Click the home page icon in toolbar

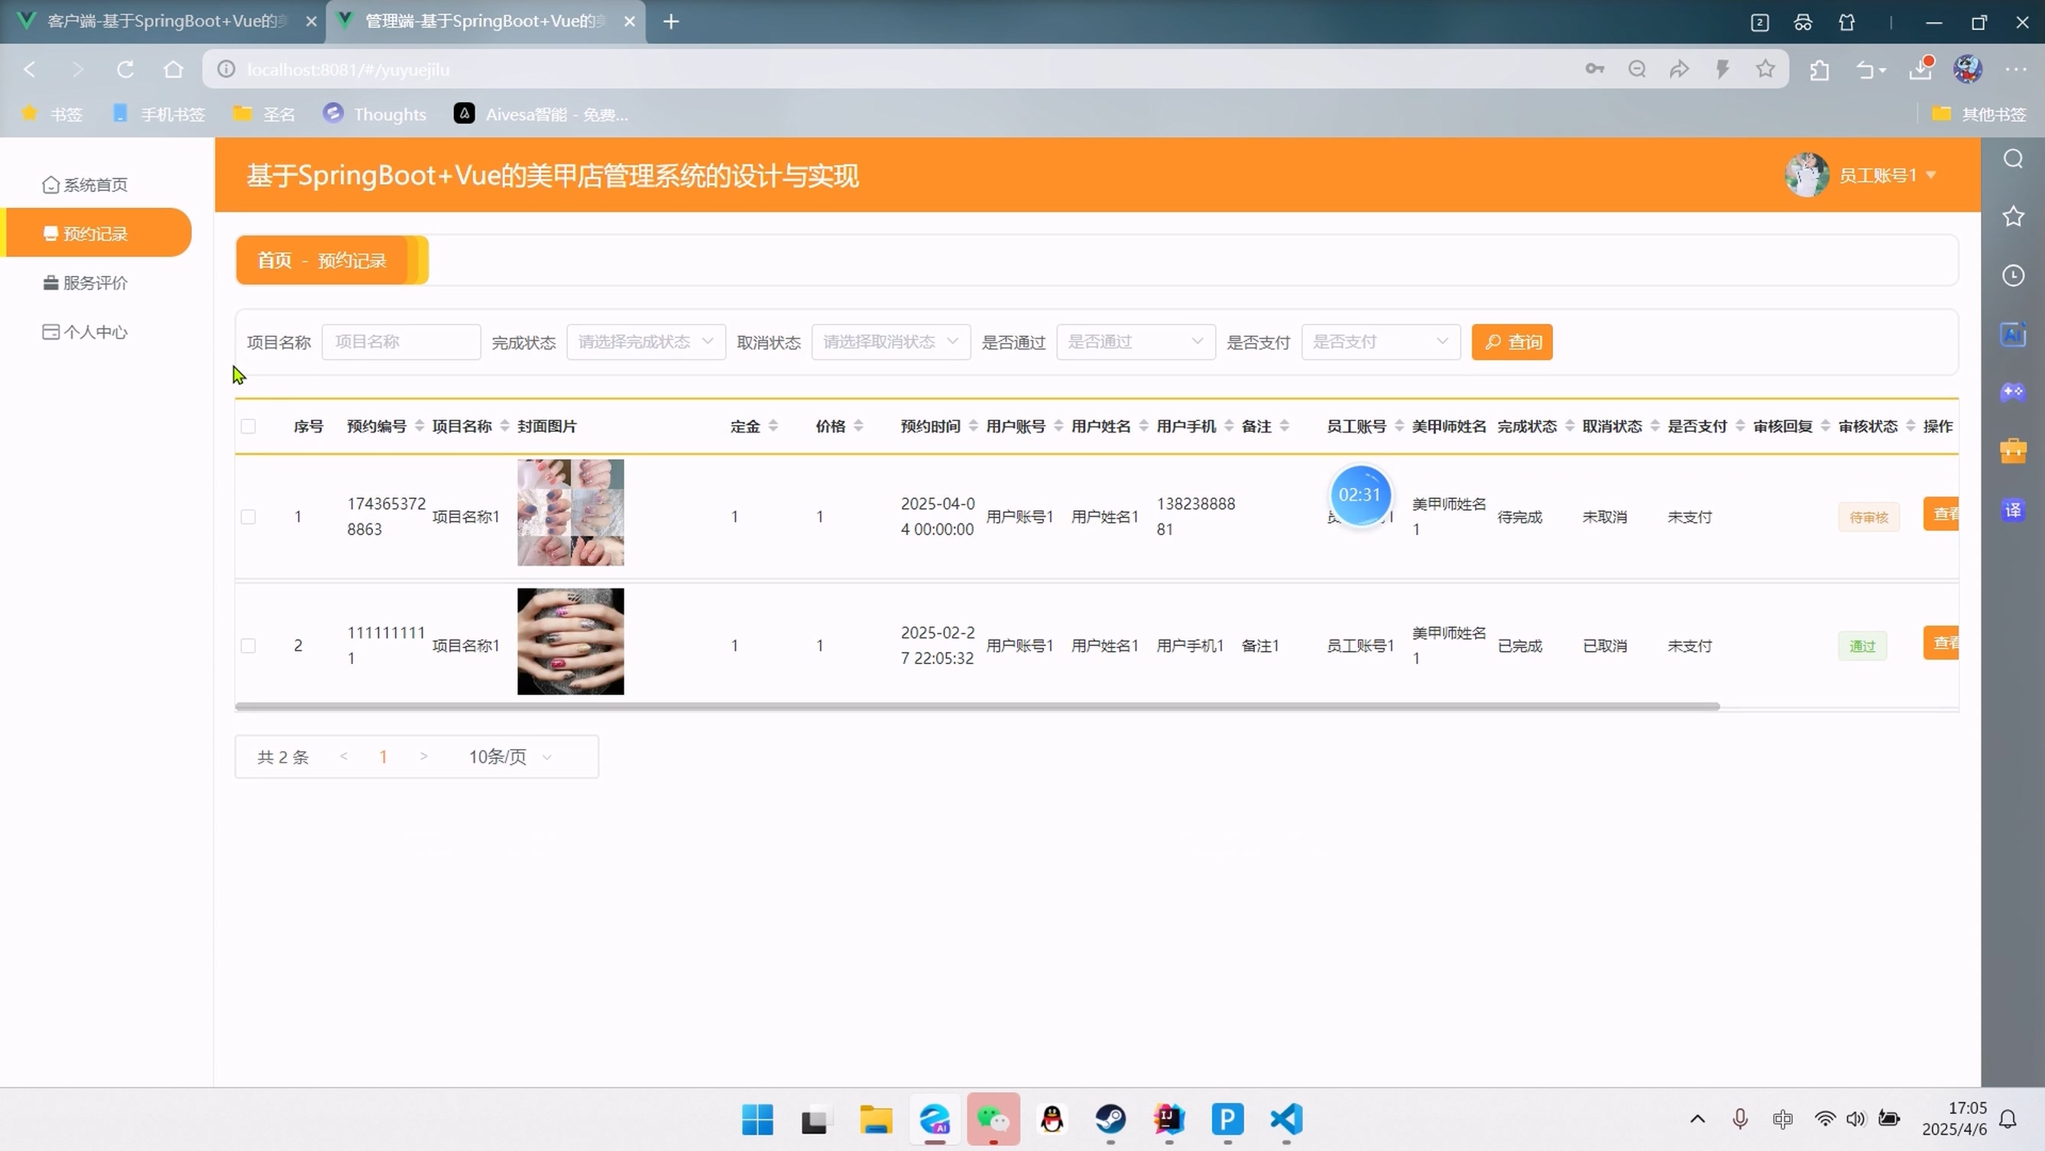[173, 70]
